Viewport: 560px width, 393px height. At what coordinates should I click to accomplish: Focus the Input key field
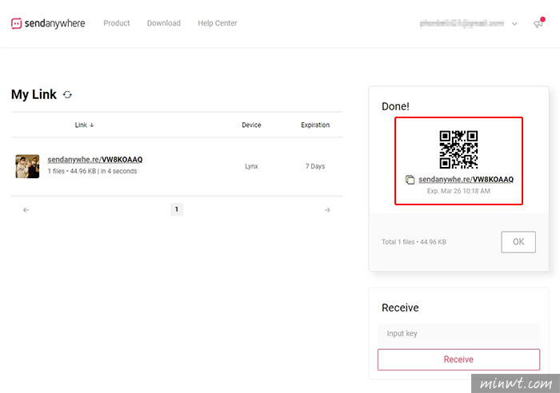tap(458, 333)
